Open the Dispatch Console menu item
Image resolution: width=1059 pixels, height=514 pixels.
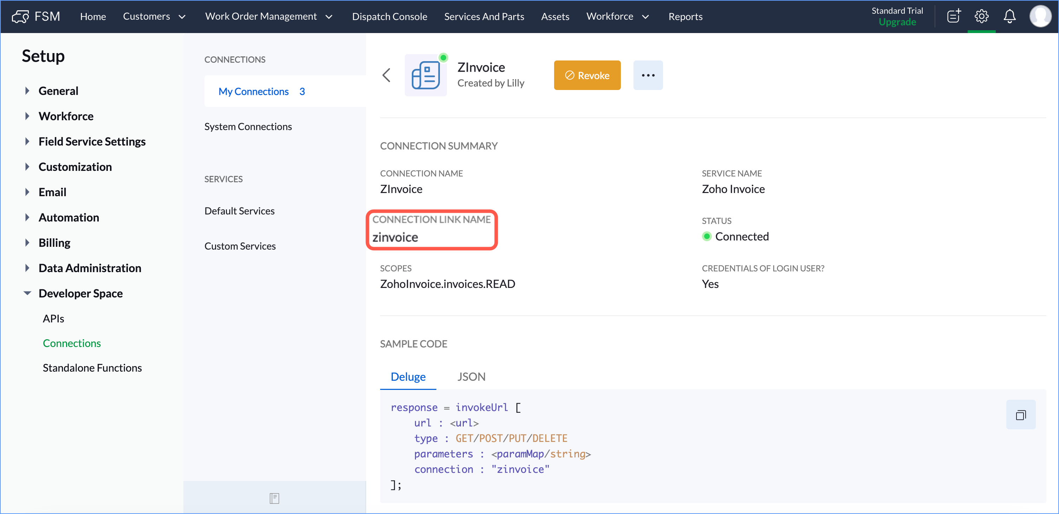click(x=389, y=17)
